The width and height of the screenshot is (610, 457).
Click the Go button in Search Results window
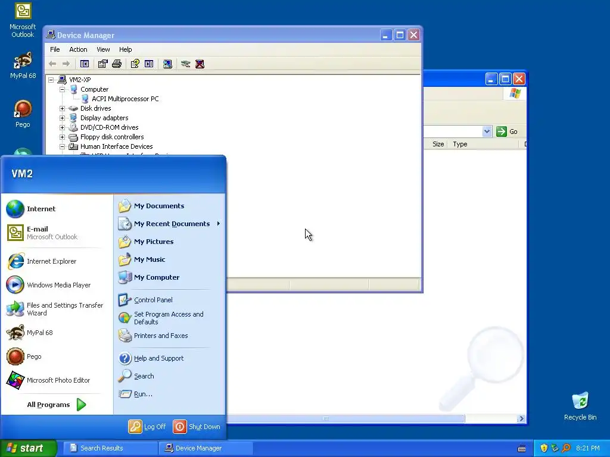coord(507,132)
